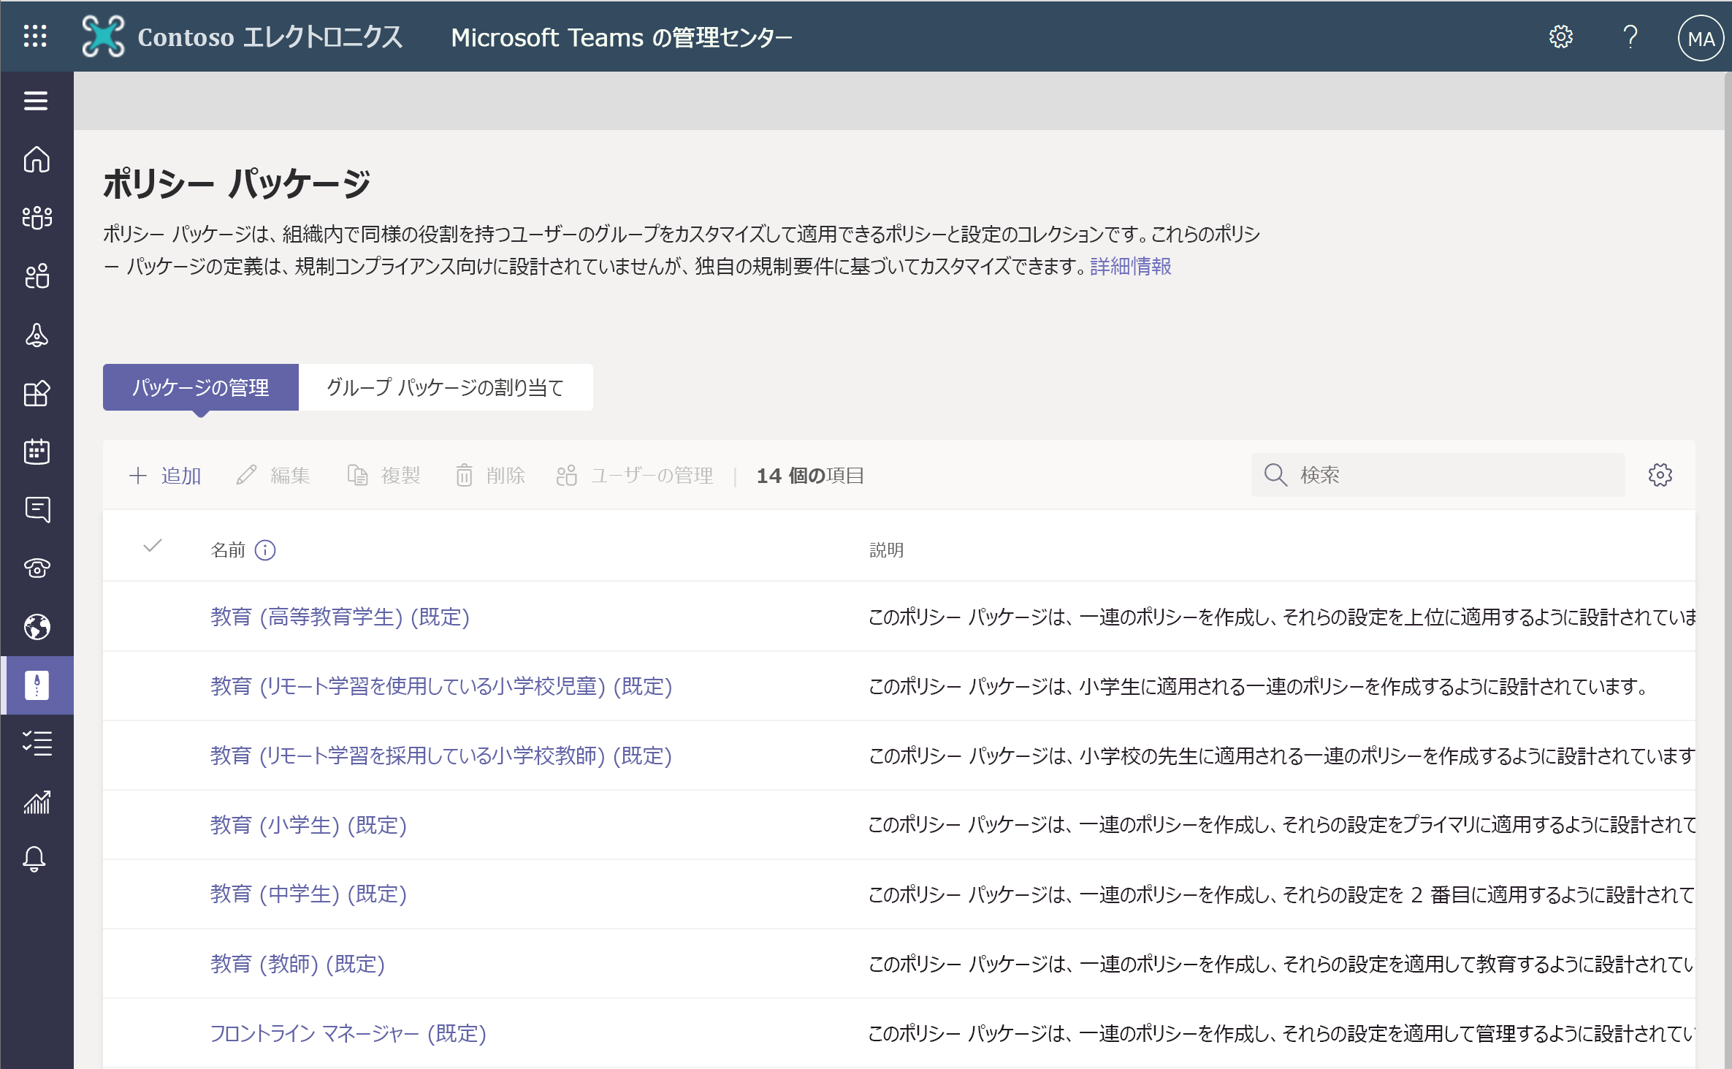The height and width of the screenshot is (1069, 1732).
Task: Toggle the select-all checkmark in header
Action: point(152,547)
